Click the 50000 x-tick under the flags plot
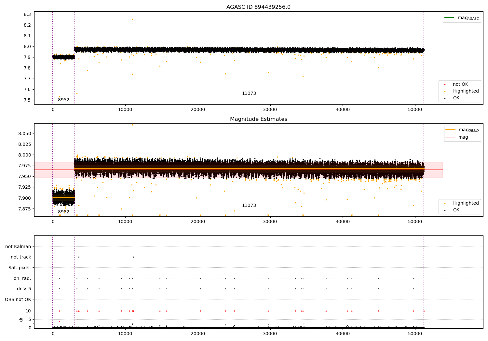The width and height of the screenshot is (488, 341). pos(415,334)
